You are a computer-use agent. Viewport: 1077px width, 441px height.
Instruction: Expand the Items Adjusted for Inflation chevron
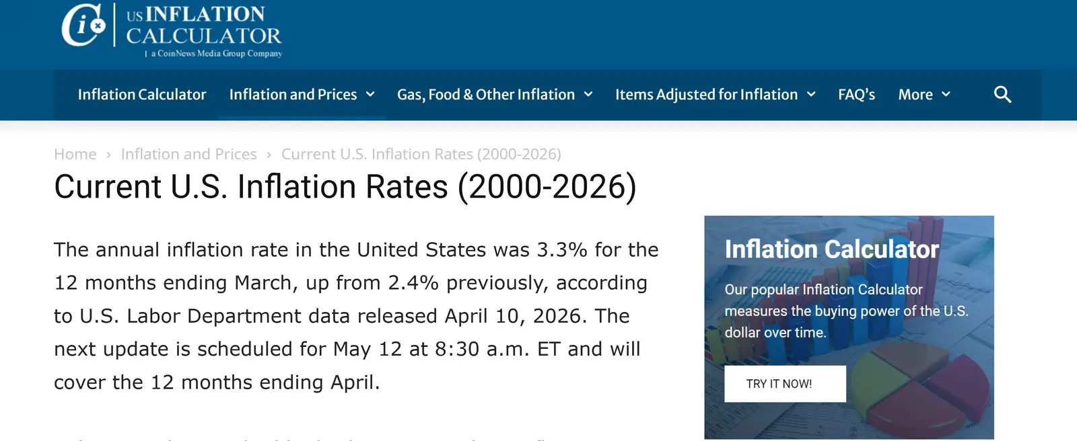[x=811, y=95]
